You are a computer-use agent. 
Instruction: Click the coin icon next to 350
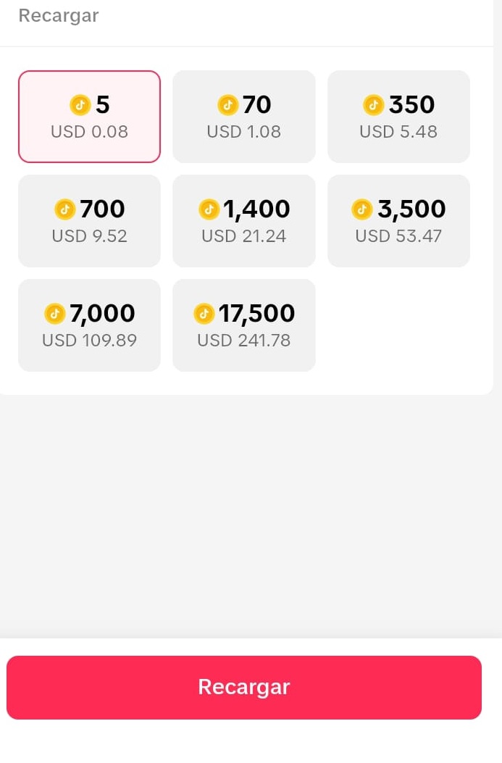point(374,105)
